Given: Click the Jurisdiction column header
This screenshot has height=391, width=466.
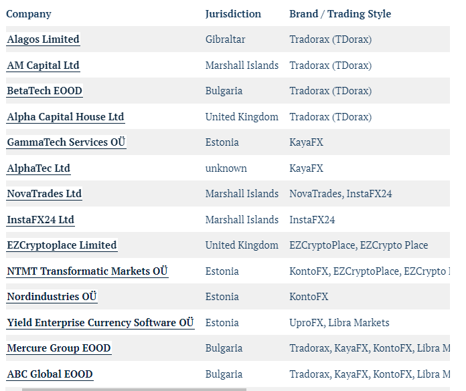Looking at the screenshot, I should [x=233, y=14].
